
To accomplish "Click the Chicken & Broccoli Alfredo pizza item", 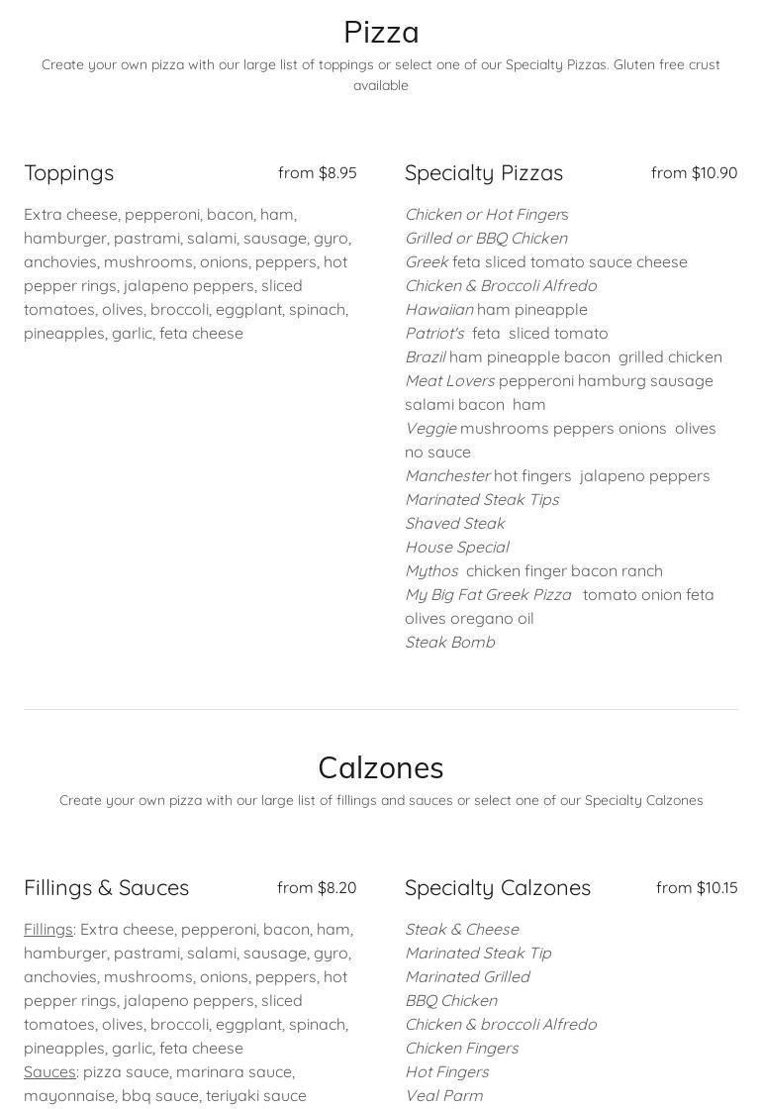I will point(501,286).
